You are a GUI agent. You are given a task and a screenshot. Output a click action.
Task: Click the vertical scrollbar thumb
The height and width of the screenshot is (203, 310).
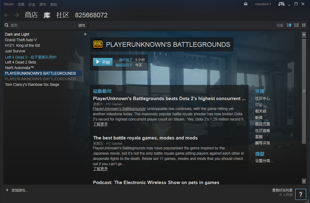[304, 91]
